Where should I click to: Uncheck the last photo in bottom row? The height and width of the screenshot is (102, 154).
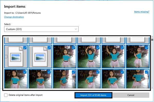click(x=147, y=72)
